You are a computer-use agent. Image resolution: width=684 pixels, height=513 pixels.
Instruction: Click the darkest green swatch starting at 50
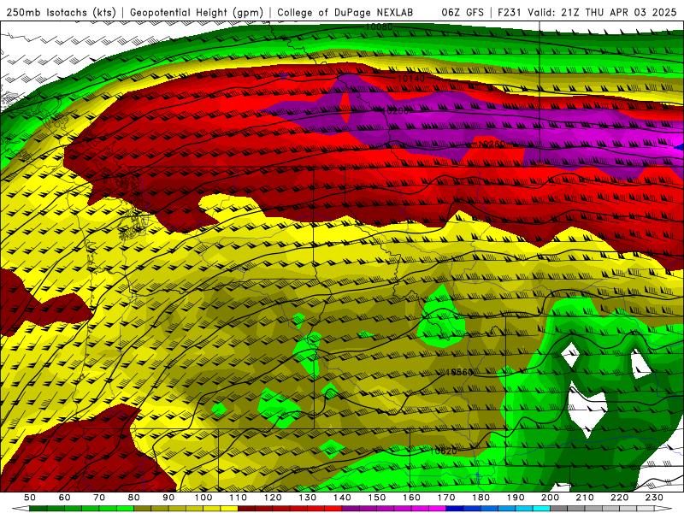[x=38, y=508]
